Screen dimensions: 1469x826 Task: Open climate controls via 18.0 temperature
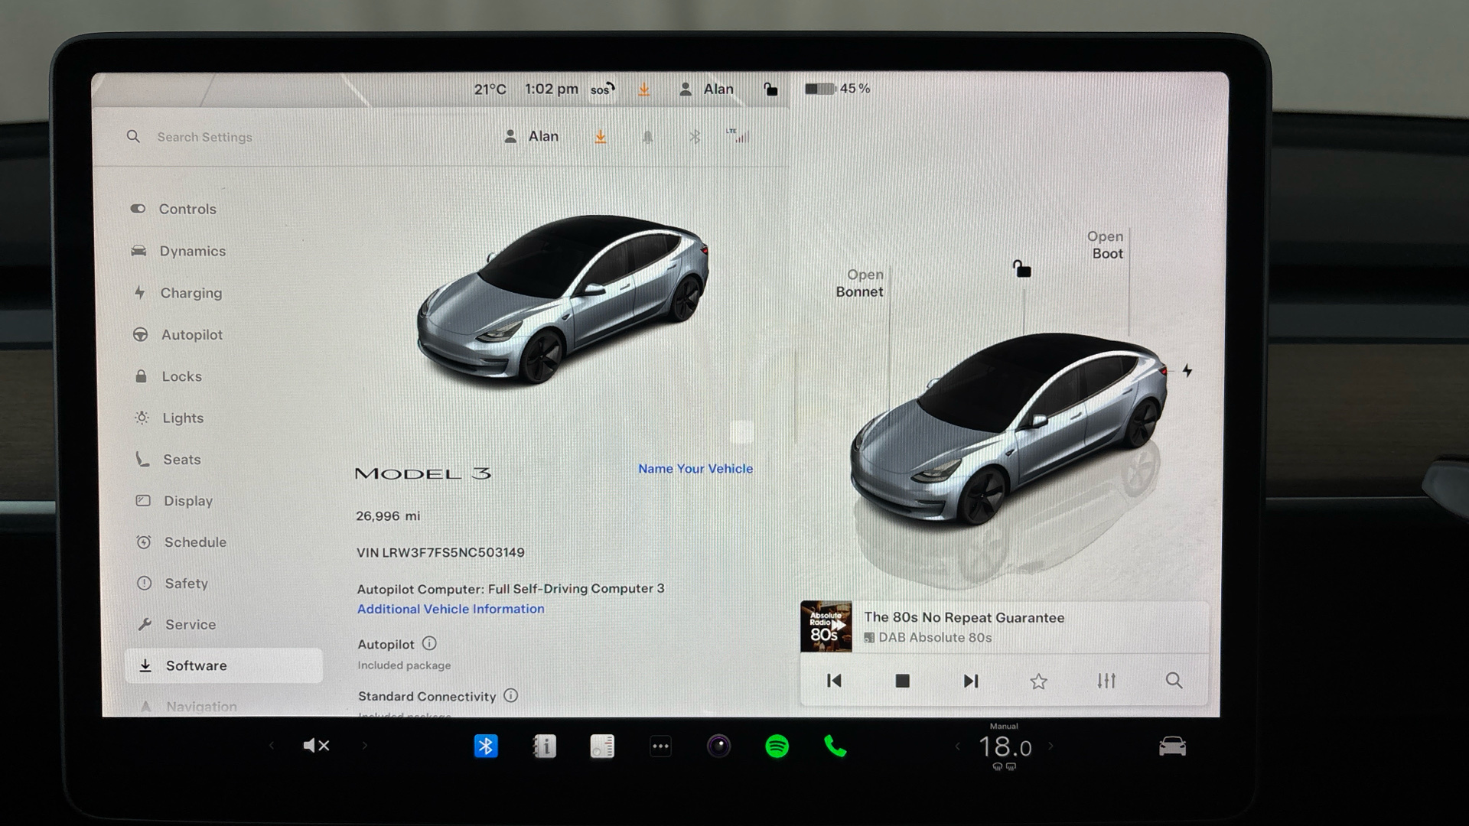[x=1005, y=746]
